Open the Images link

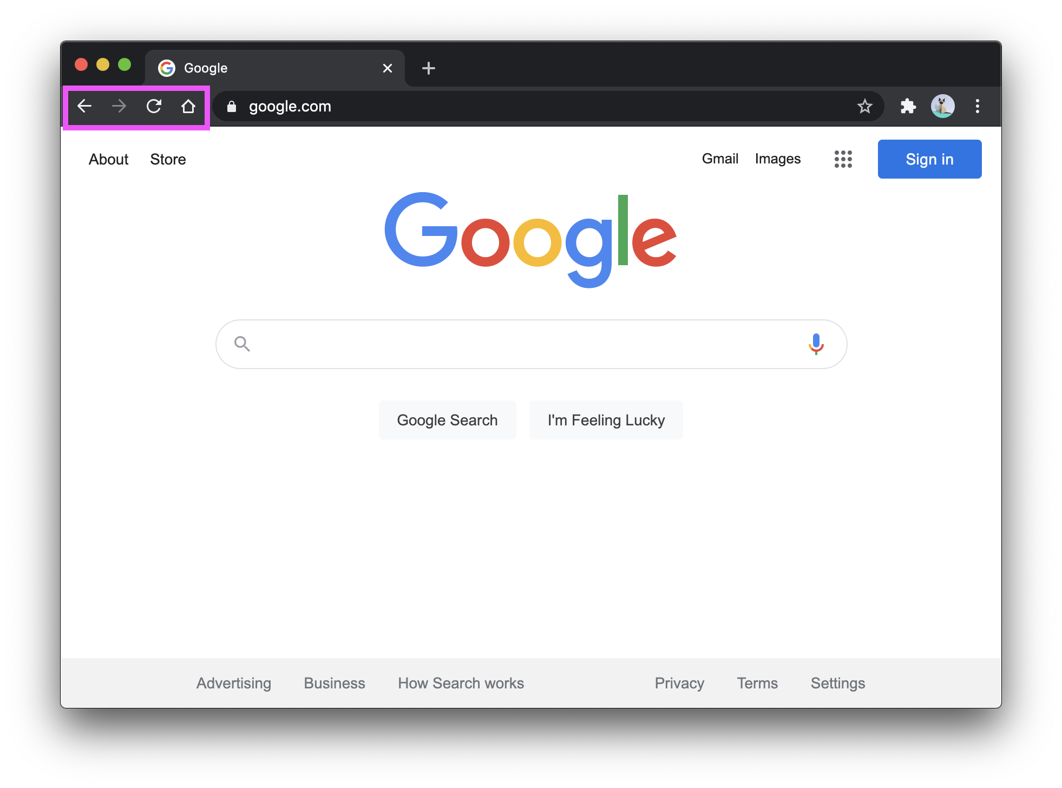click(x=778, y=159)
